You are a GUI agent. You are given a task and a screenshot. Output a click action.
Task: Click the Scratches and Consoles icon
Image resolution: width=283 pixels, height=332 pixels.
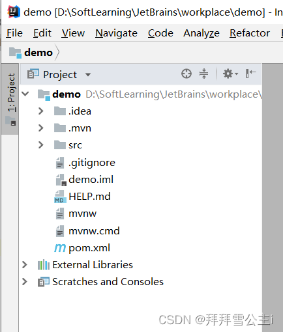coord(44,282)
